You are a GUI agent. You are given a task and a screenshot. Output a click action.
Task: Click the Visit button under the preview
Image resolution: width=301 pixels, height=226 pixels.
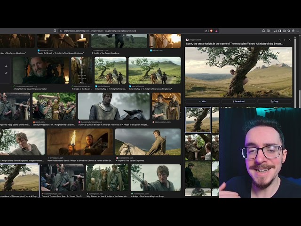pyautogui.click(x=202, y=101)
